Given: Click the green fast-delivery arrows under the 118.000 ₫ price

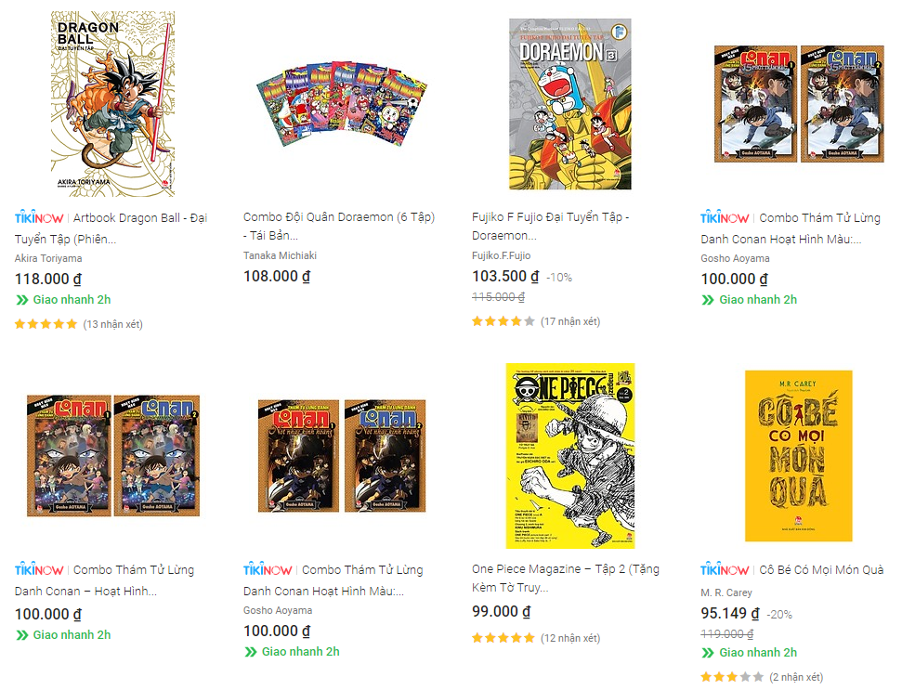Looking at the screenshot, I should point(21,300).
